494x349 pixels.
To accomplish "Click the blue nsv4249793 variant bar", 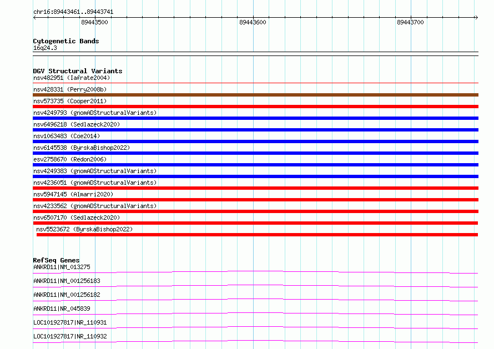I will tap(255, 118).
